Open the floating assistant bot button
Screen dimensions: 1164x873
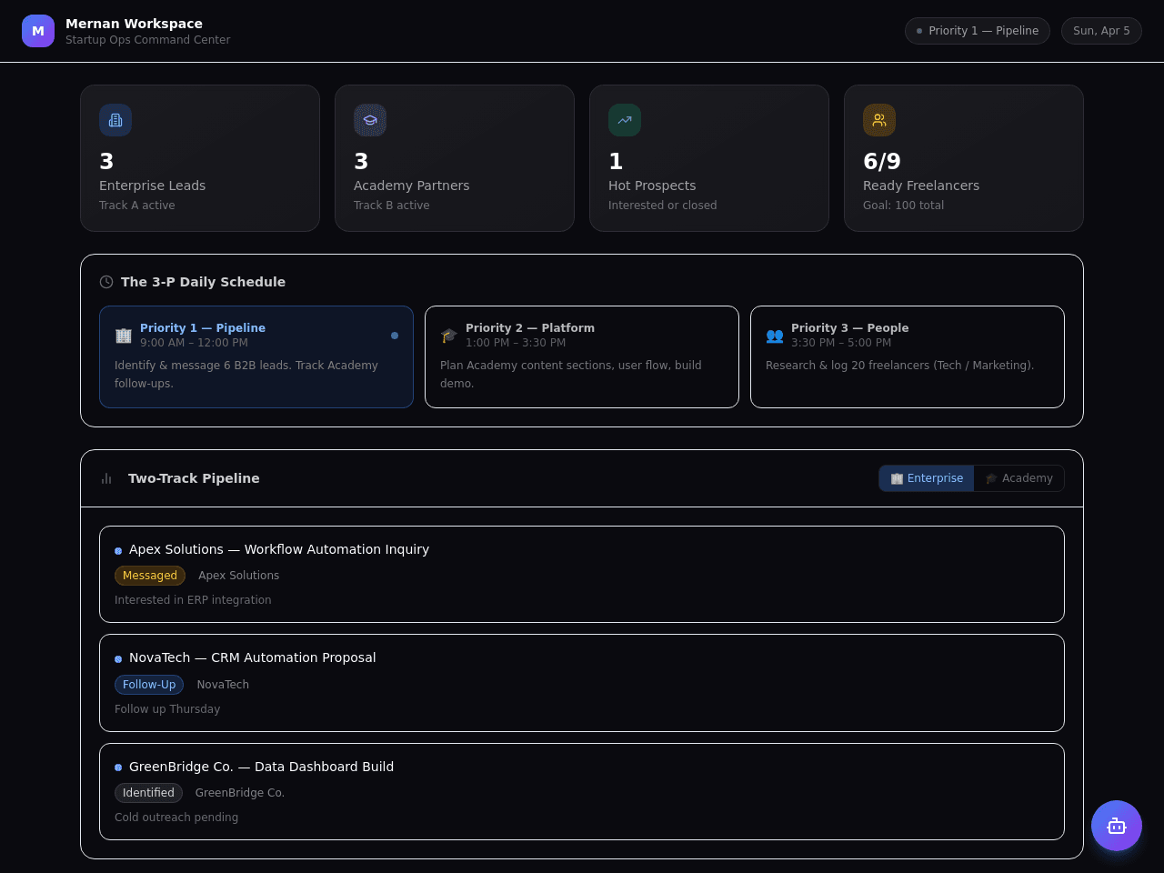tap(1117, 826)
